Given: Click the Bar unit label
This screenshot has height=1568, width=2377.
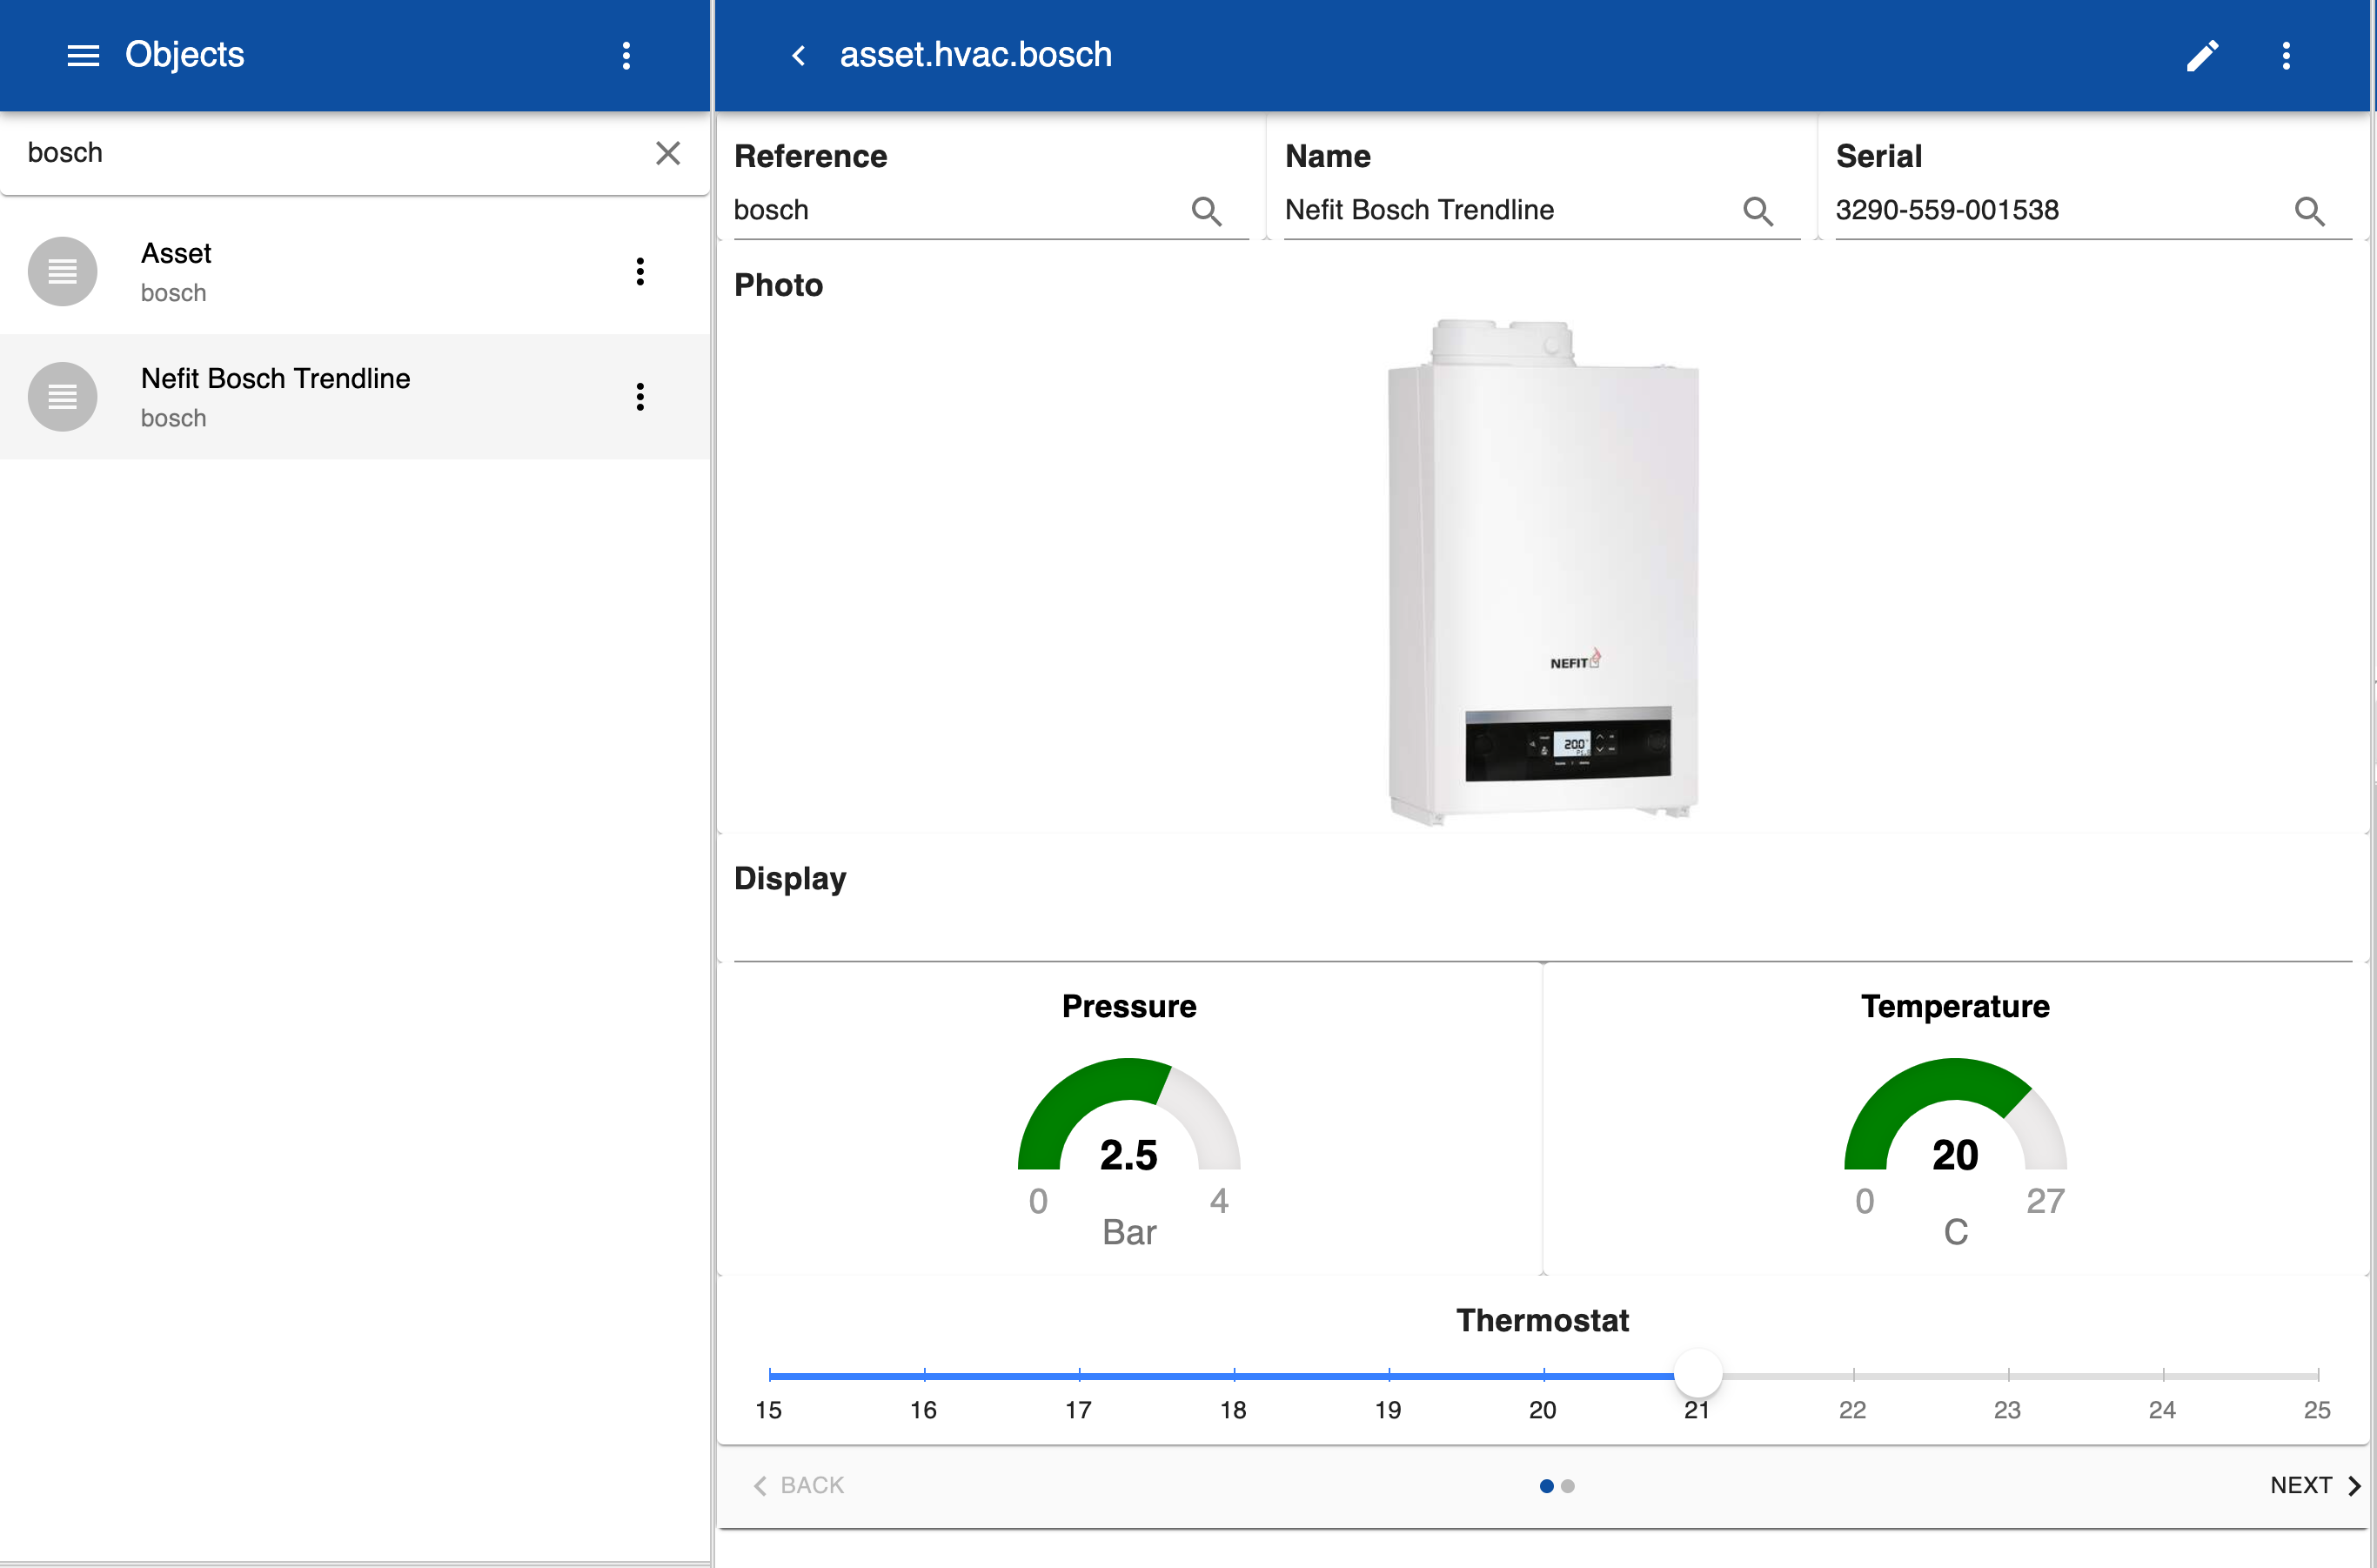Looking at the screenshot, I should (x=1129, y=1233).
